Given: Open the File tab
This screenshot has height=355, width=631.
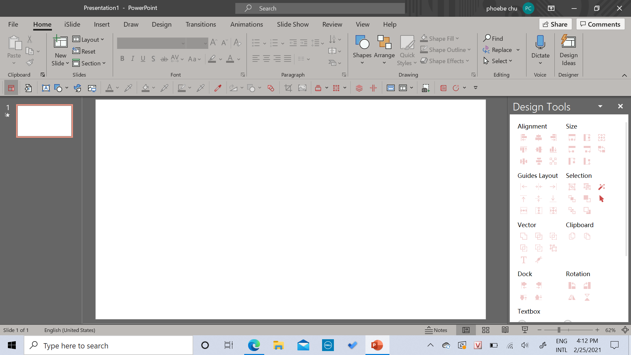Looking at the screenshot, I should 13,24.
